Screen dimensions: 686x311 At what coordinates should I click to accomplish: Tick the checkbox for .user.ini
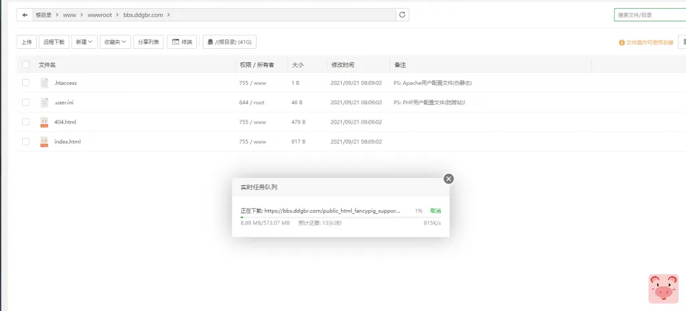click(x=26, y=102)
